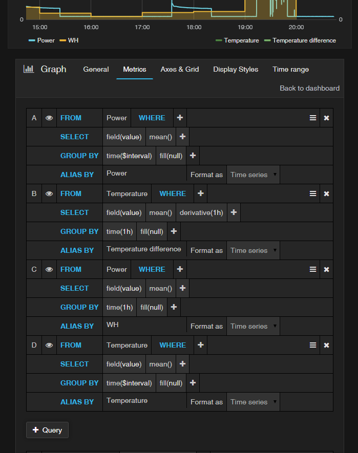
Task: Remove query A with the X icon
Action: [326, 118]
